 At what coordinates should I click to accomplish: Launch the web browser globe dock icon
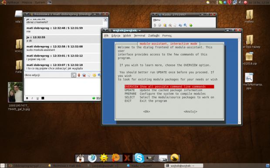tap(92, 158)
